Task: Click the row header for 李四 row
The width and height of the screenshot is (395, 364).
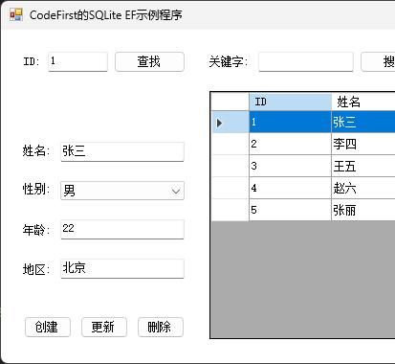Action: [230, 144]
